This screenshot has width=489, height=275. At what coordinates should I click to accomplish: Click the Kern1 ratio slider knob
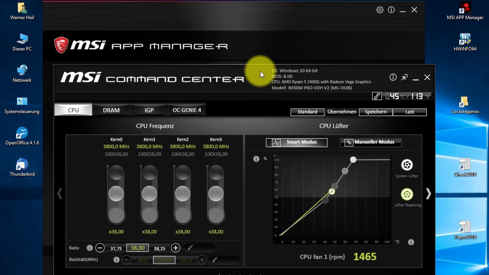click(x=149, y=194)
